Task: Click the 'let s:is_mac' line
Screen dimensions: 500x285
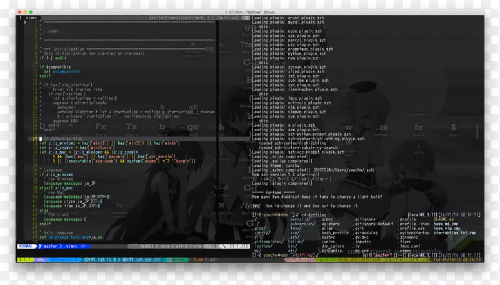Action: click(89, 152)
